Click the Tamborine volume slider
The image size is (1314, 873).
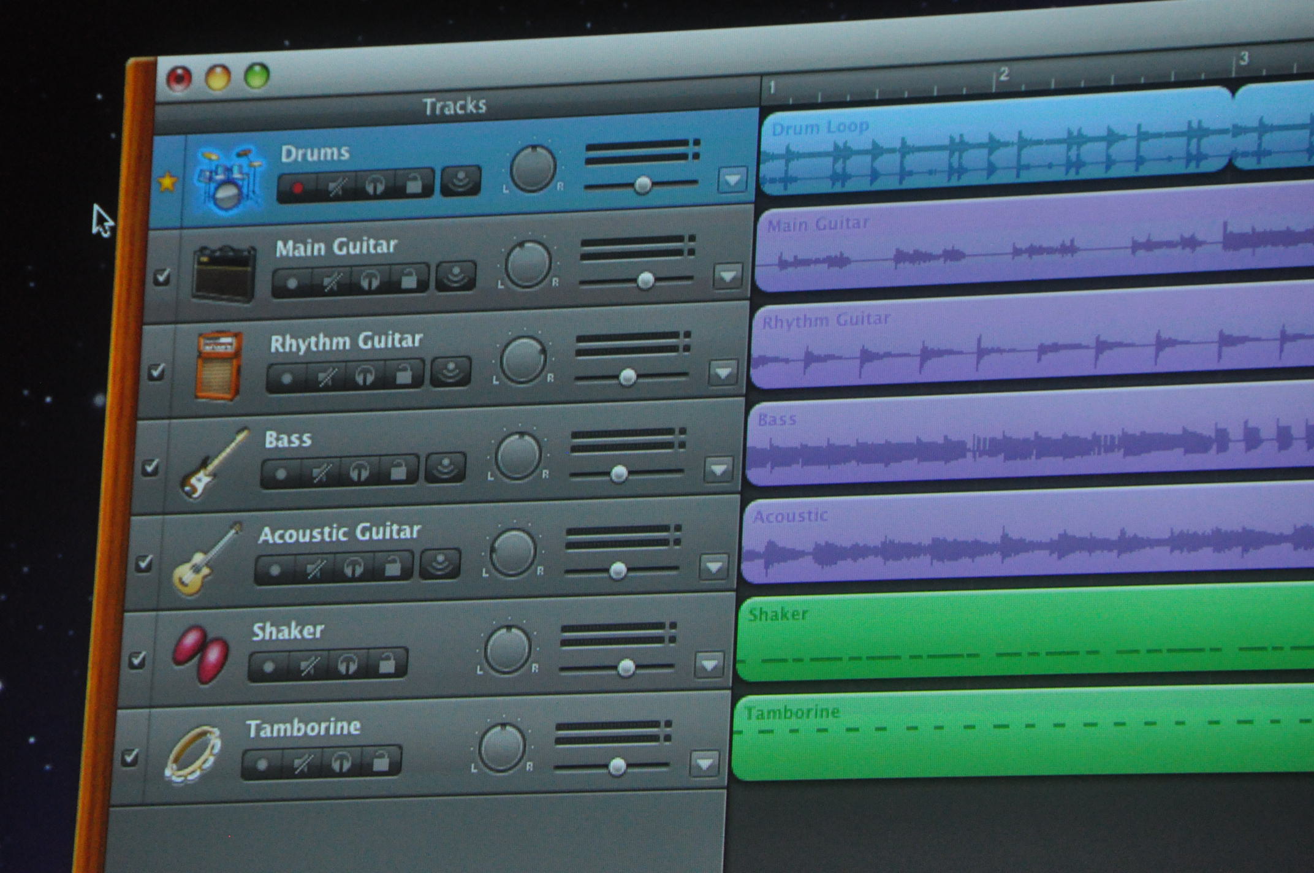[x=612, y=766]
